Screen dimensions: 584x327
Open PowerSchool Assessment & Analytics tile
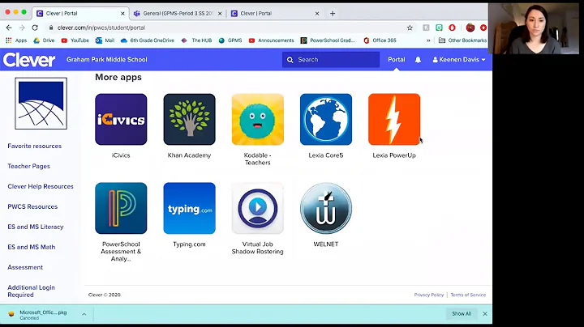click(x=121, y=208)
